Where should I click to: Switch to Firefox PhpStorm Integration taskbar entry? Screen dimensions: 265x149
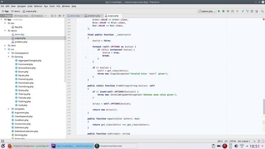click(x=29, y=146)
